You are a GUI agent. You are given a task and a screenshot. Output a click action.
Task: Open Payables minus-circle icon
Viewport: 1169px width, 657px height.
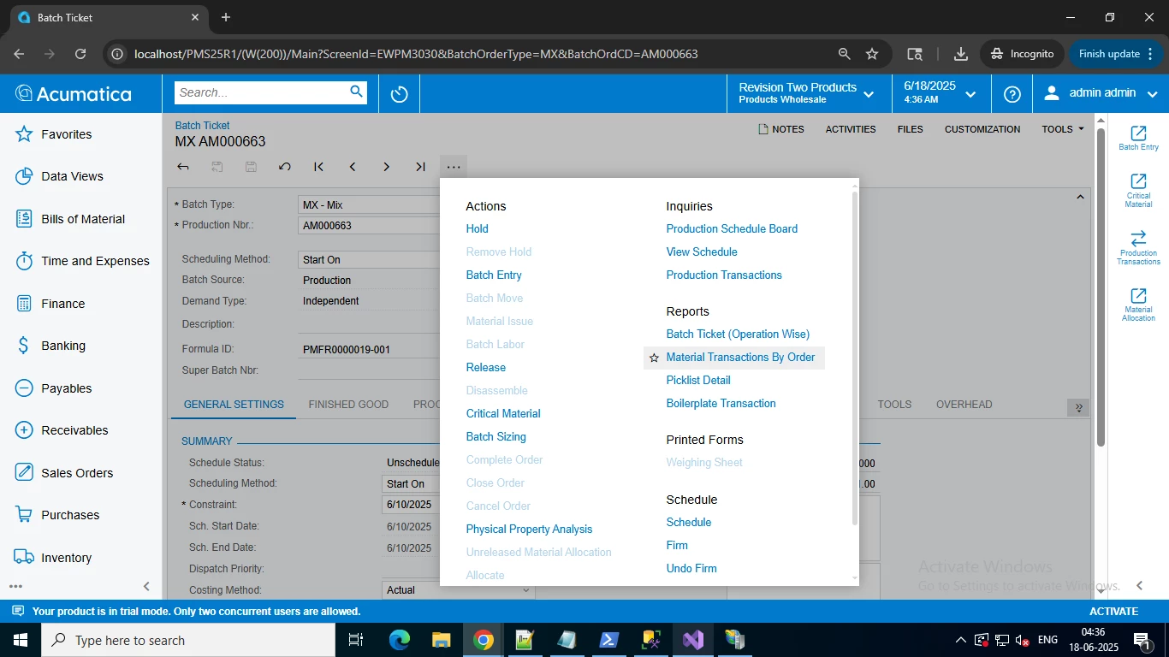tap(24, 388)
